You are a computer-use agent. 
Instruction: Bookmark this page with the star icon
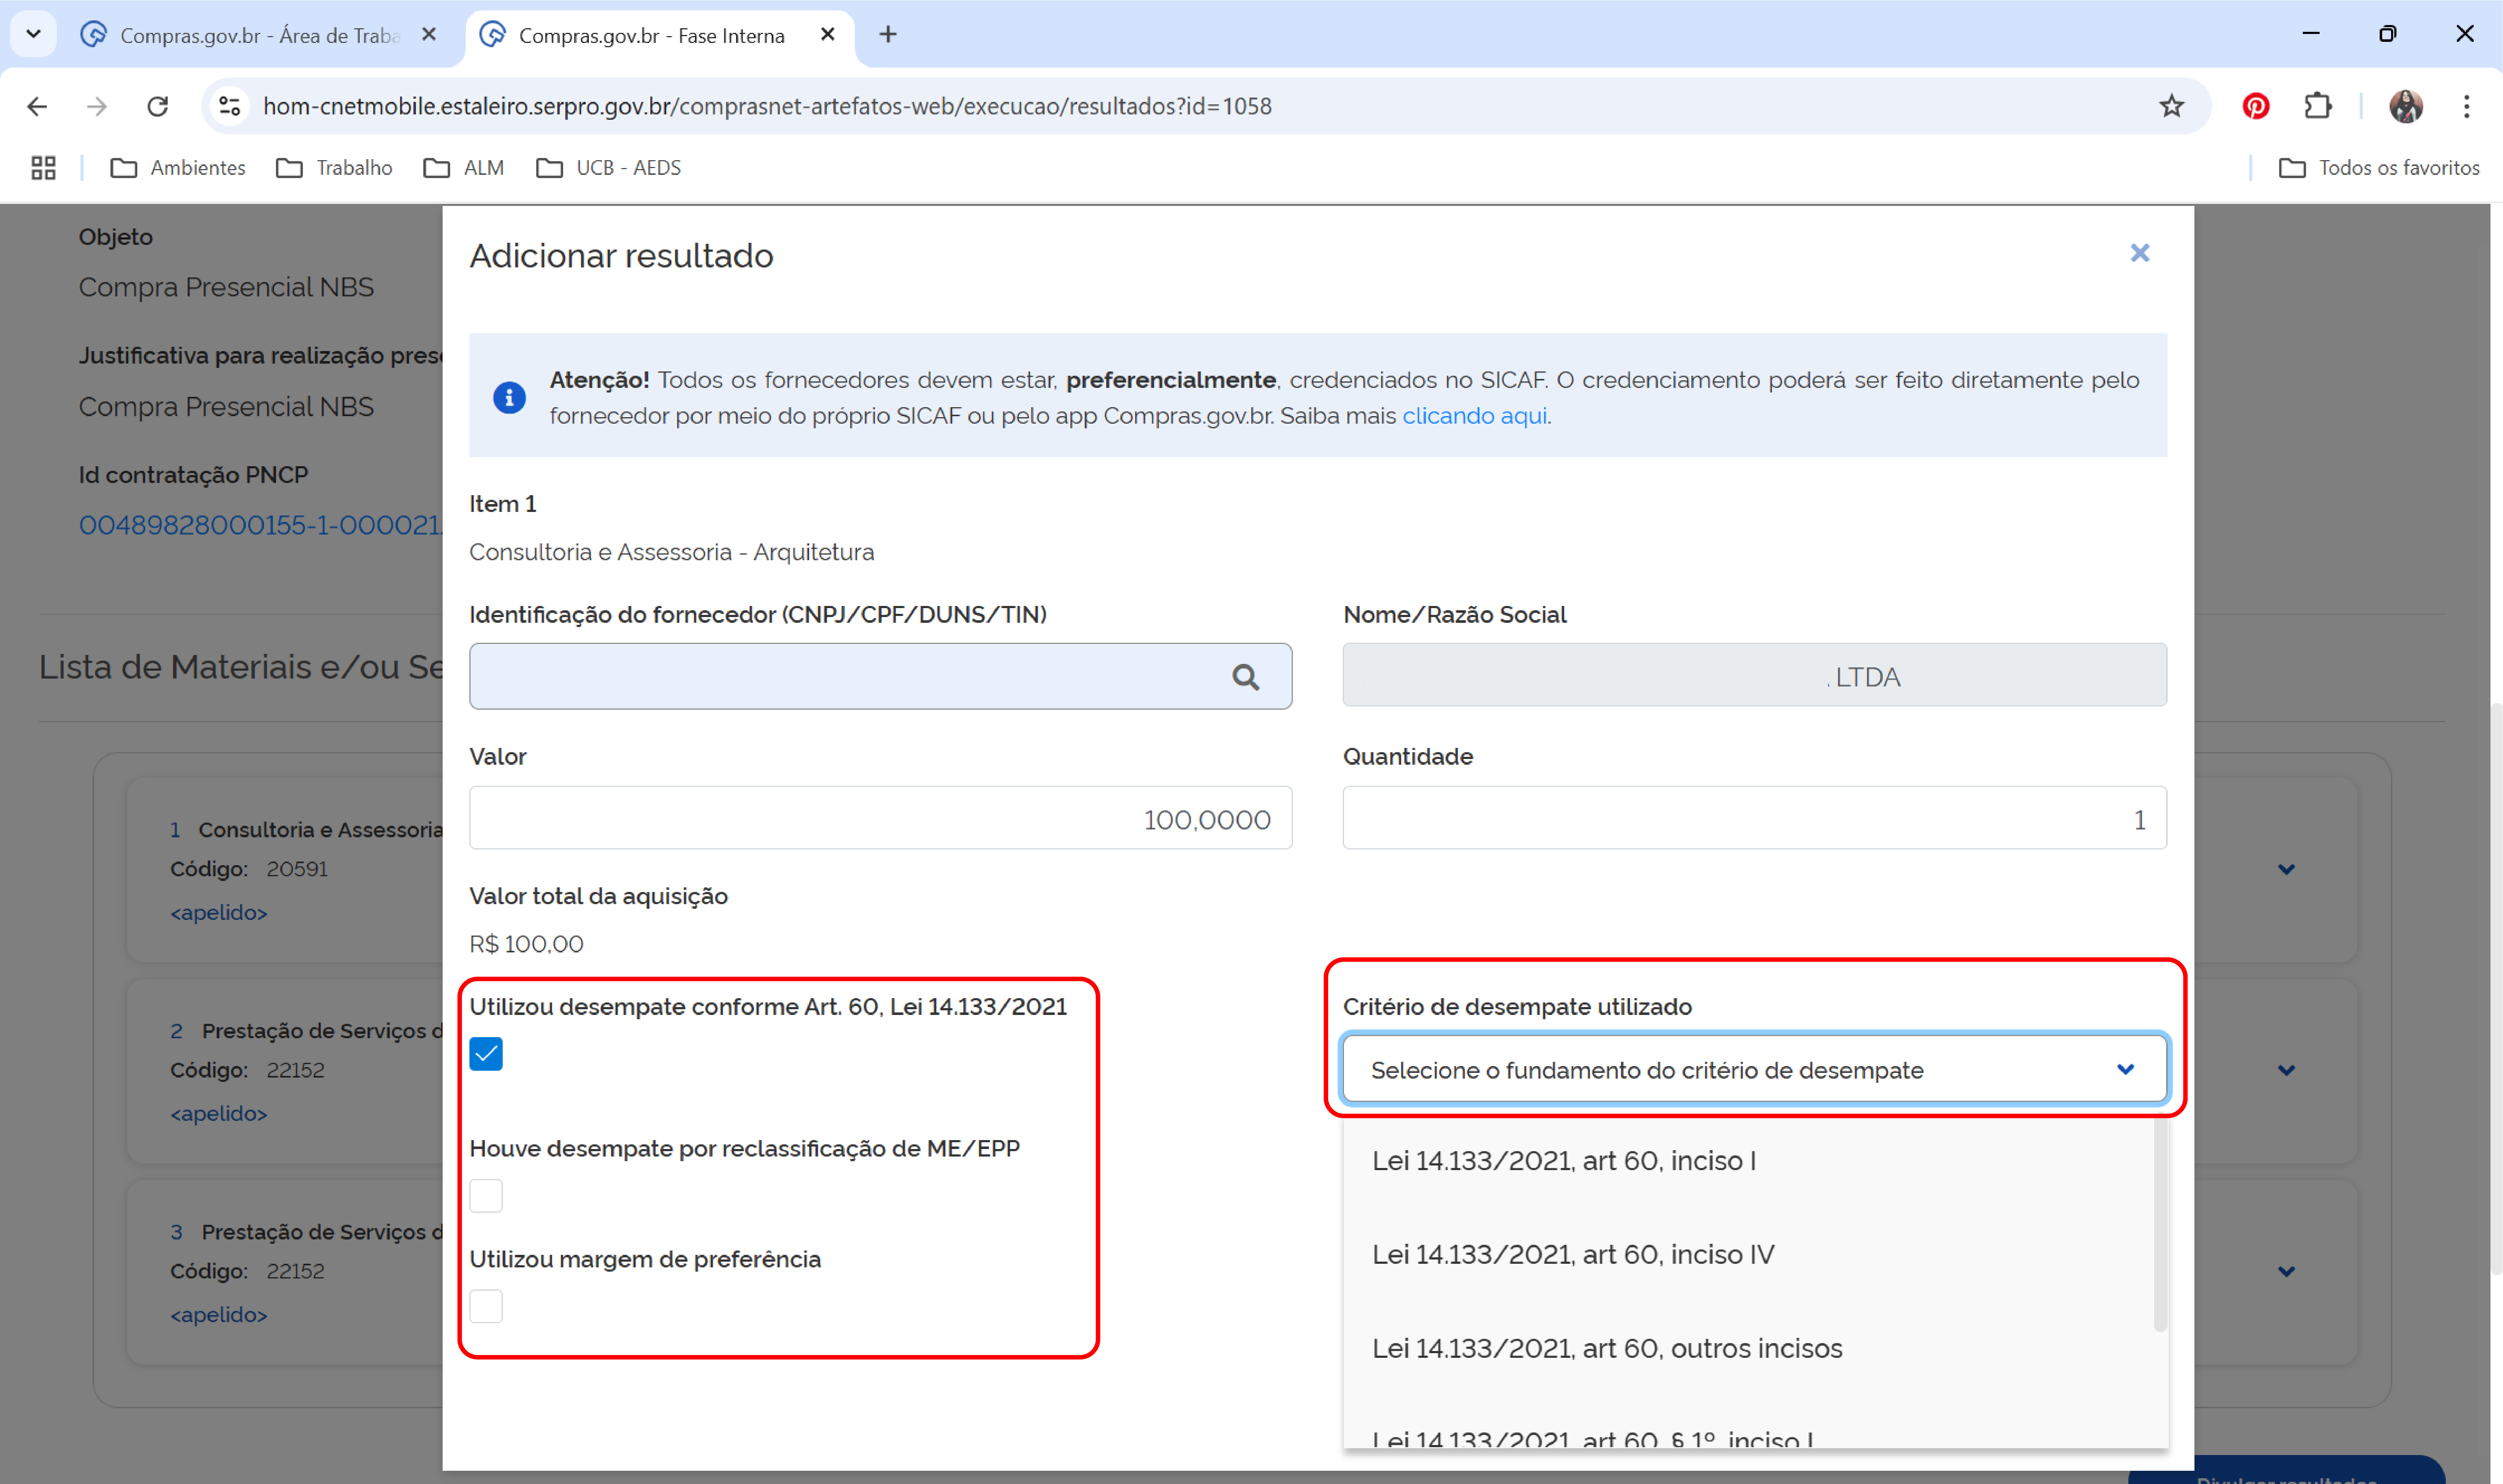(x=2171, y=106)
